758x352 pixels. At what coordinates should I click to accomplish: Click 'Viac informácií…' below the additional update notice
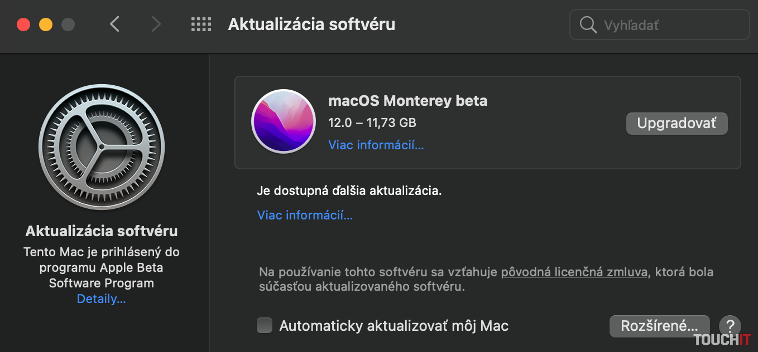click(x=305, y=215)
